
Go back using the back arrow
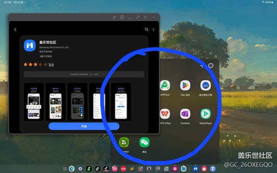[15, 29]
